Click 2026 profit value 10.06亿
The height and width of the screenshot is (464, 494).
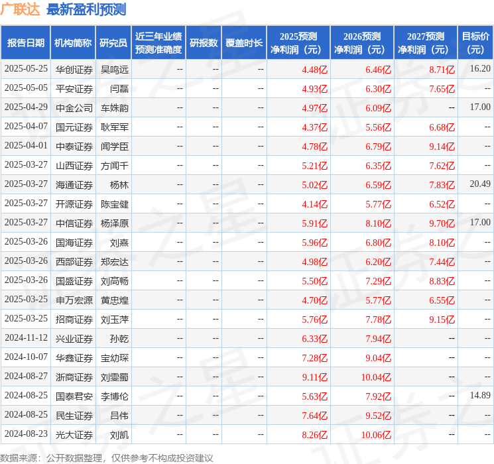[376, 435]
